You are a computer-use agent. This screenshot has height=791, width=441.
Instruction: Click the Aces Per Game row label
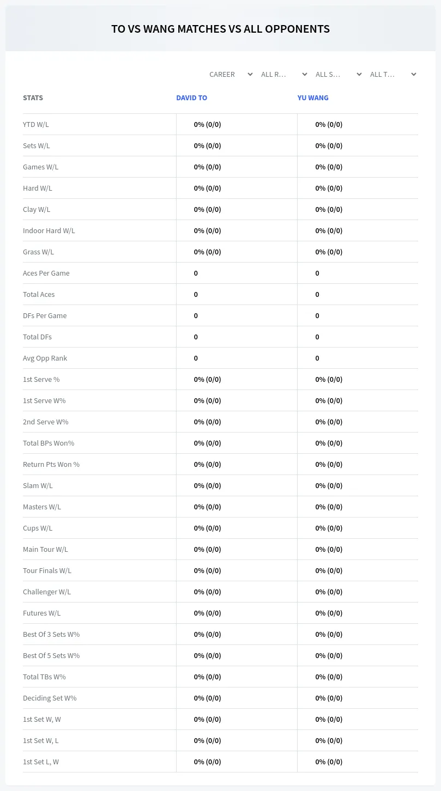pos(46,273)
